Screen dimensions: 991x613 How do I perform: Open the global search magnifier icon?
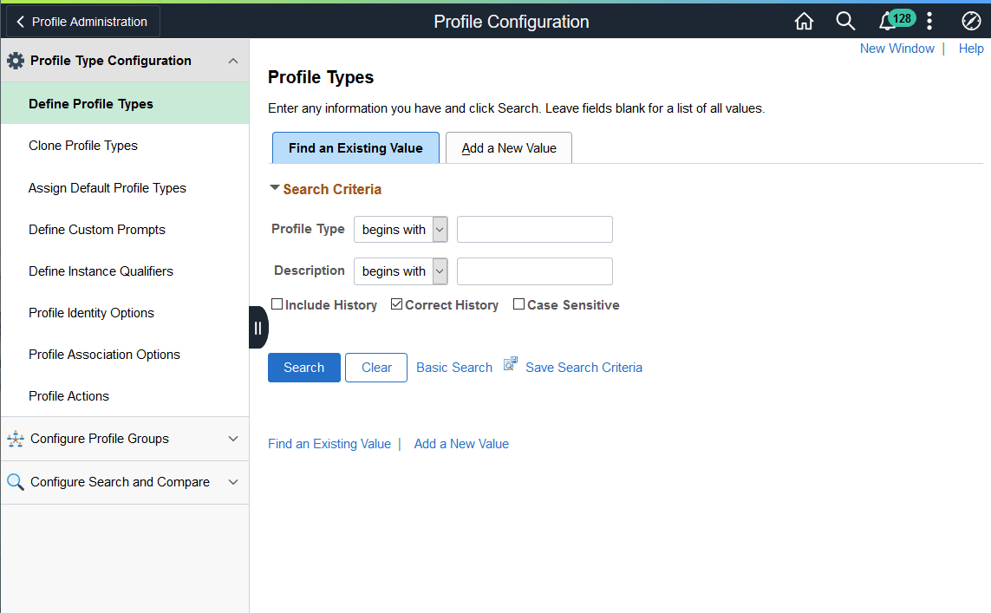click(845, 22)
